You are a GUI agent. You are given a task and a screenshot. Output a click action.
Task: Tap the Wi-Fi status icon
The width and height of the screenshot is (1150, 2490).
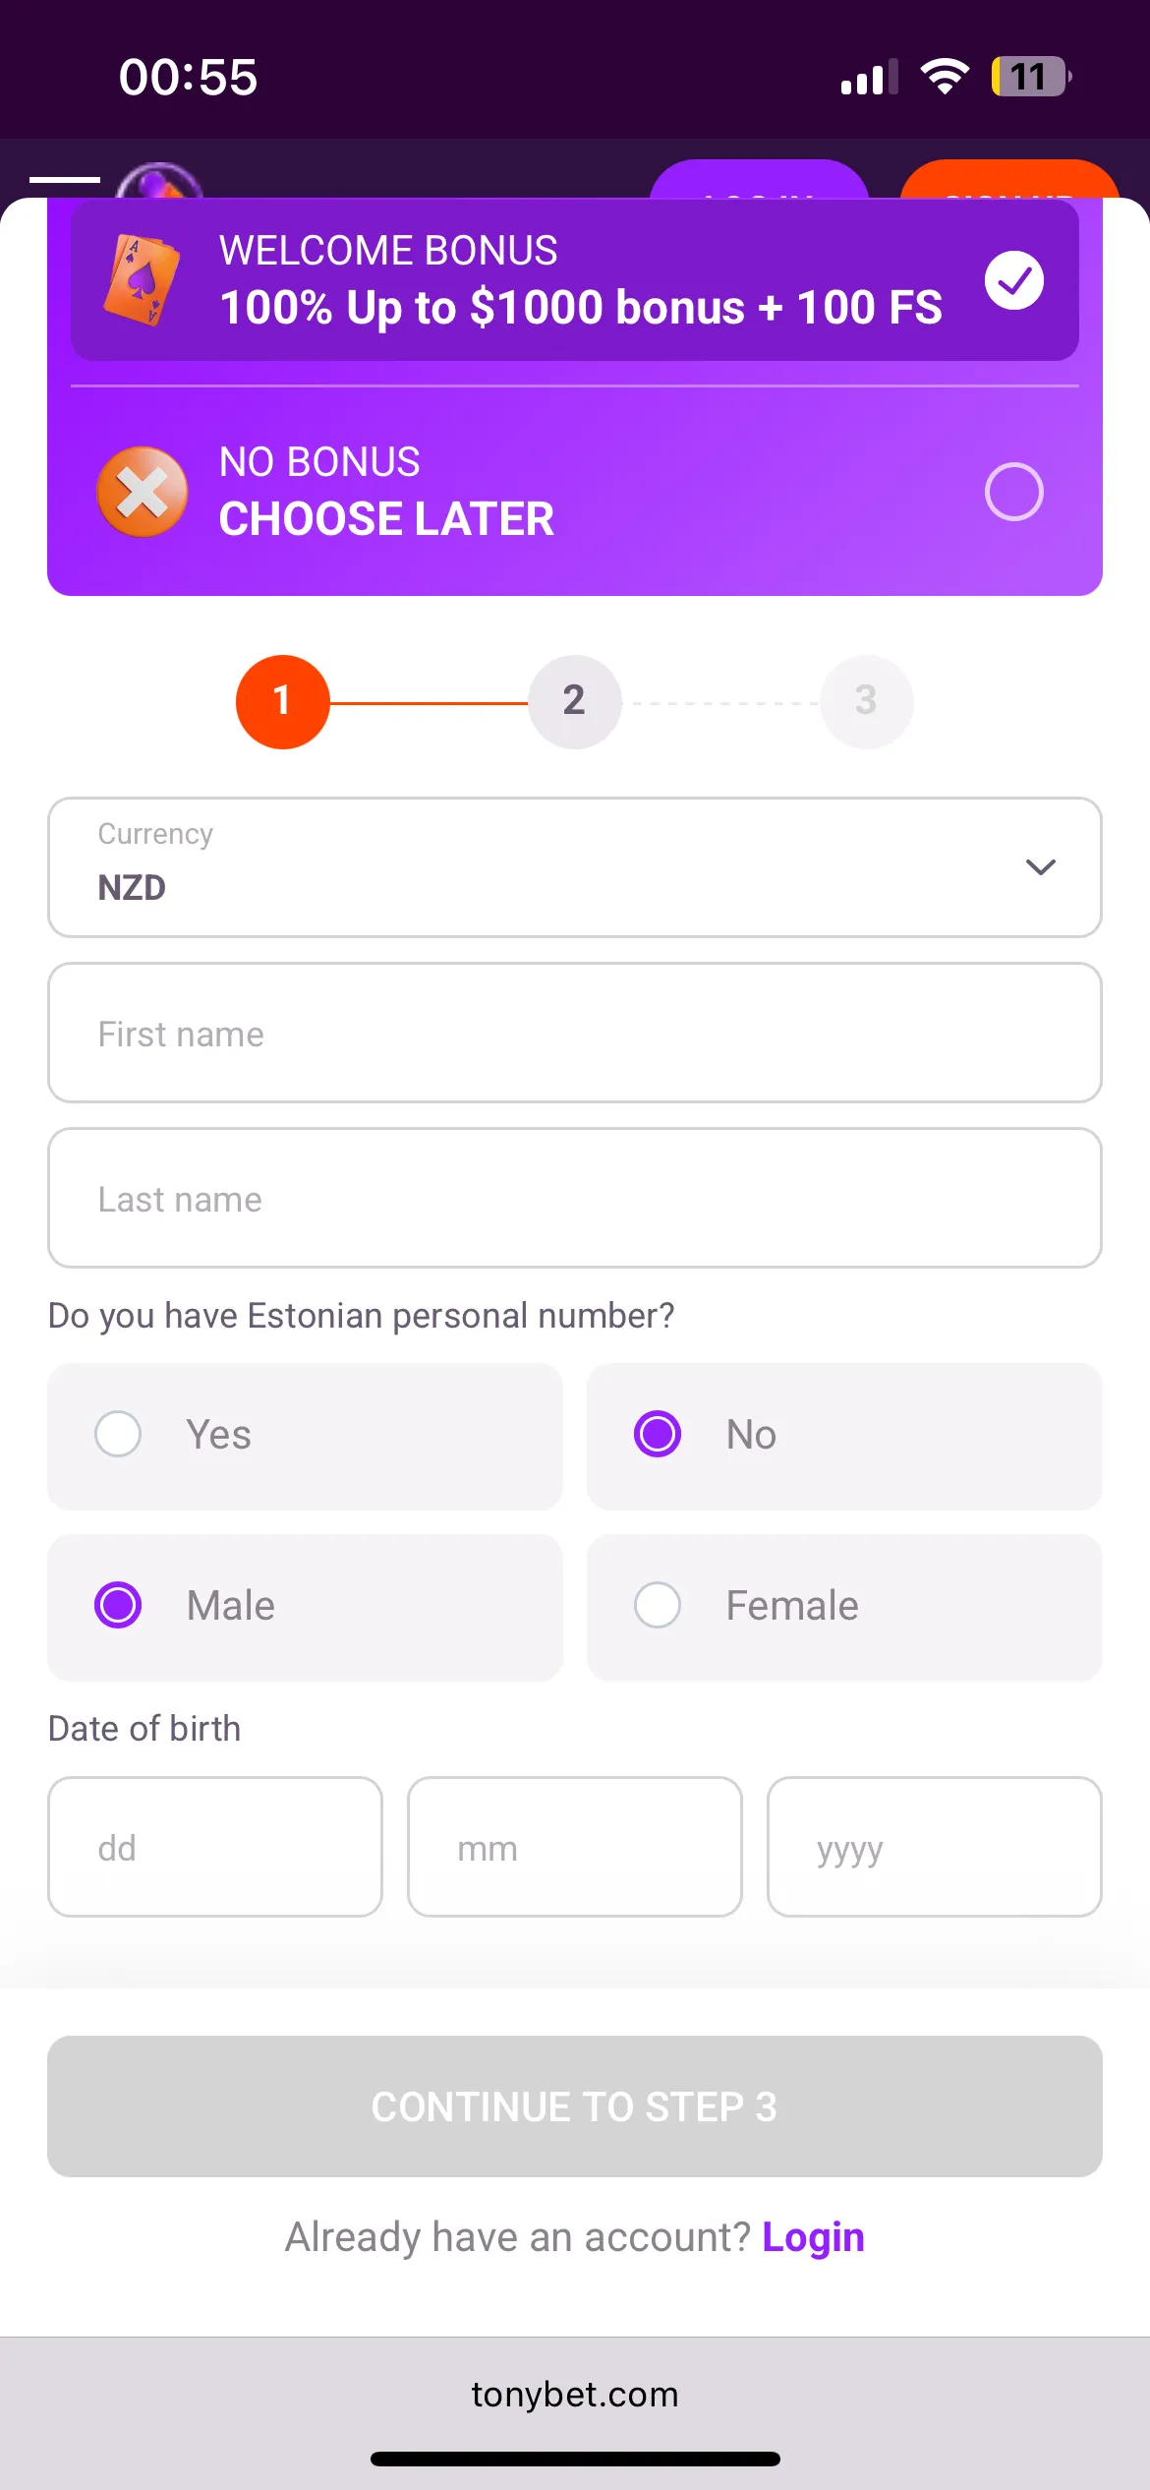944,77
